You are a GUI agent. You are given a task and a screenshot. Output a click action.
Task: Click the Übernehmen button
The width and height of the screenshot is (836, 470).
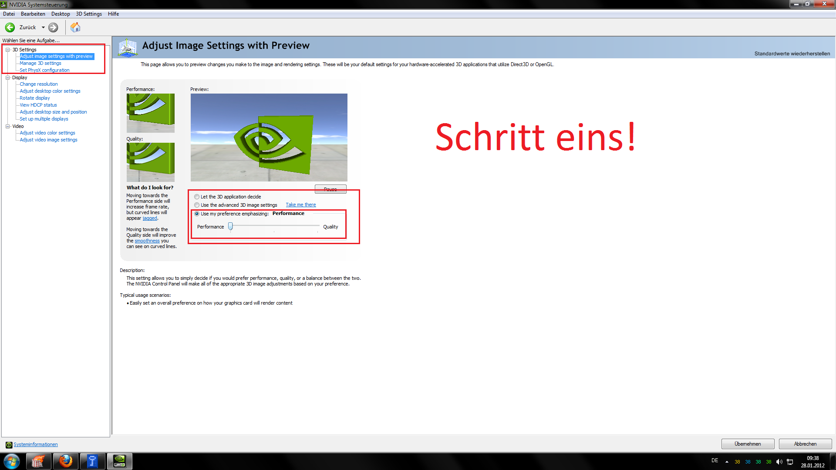pyautogui.click(x=748, y=444)
